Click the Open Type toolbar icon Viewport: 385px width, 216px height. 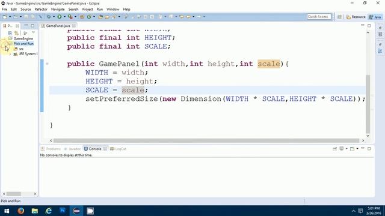100,17
